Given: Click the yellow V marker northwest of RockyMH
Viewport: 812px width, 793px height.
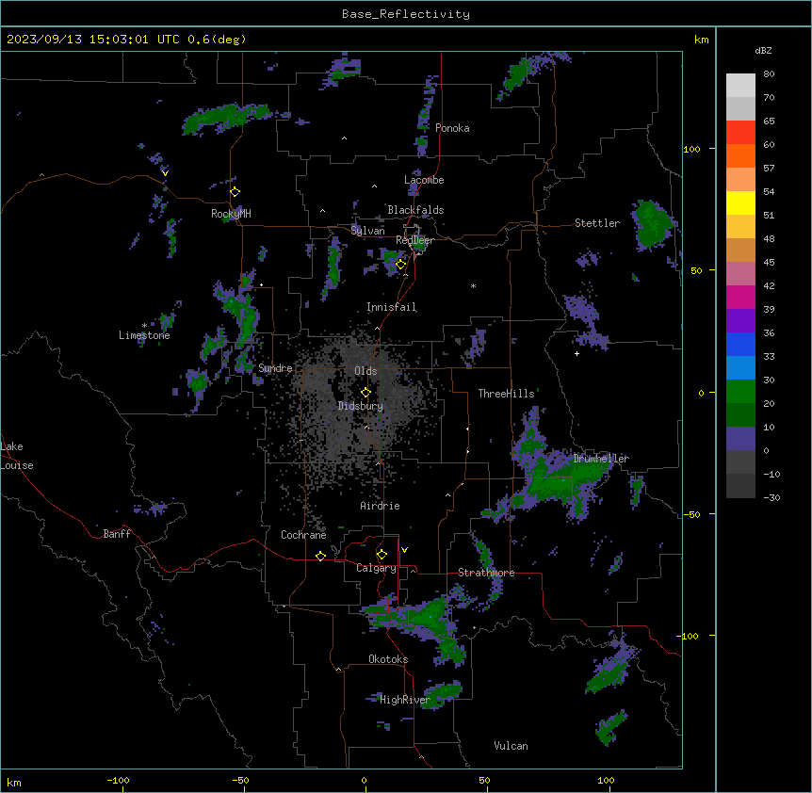Looking at the screenshot, I should click(x=165, y=173).
